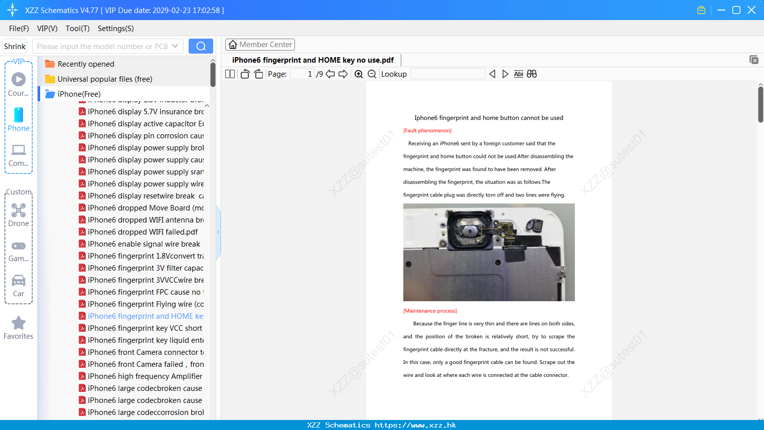The image size is (764, 430).
Task: Open iPhone6 fingerprint key liquid file
Action: point(141,340)
